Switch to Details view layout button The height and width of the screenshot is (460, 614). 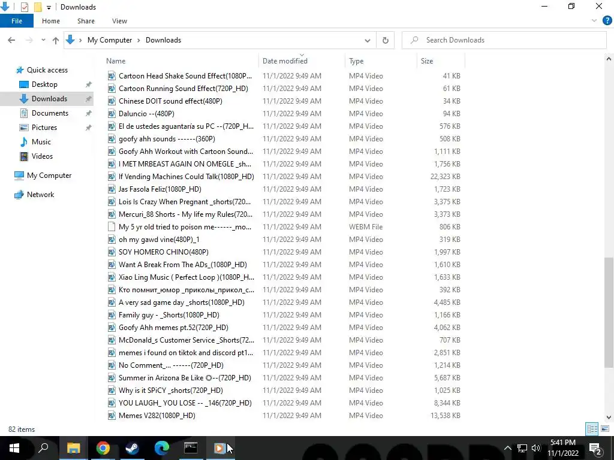tap(592, 429)
